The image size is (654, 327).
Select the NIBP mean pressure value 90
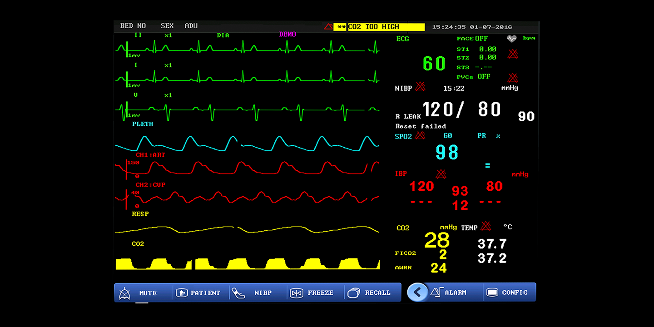[526, 117]
